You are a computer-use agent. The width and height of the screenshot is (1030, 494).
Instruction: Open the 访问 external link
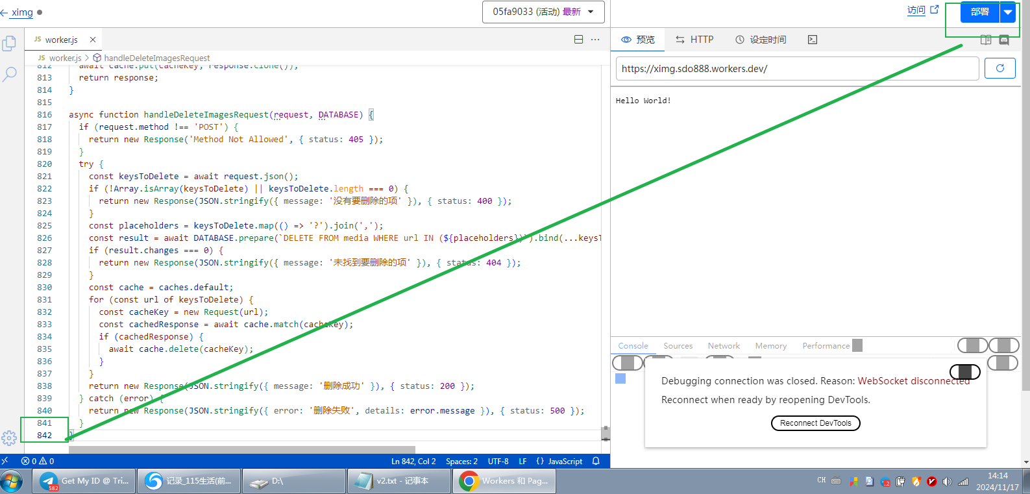[x=923, y=10]
